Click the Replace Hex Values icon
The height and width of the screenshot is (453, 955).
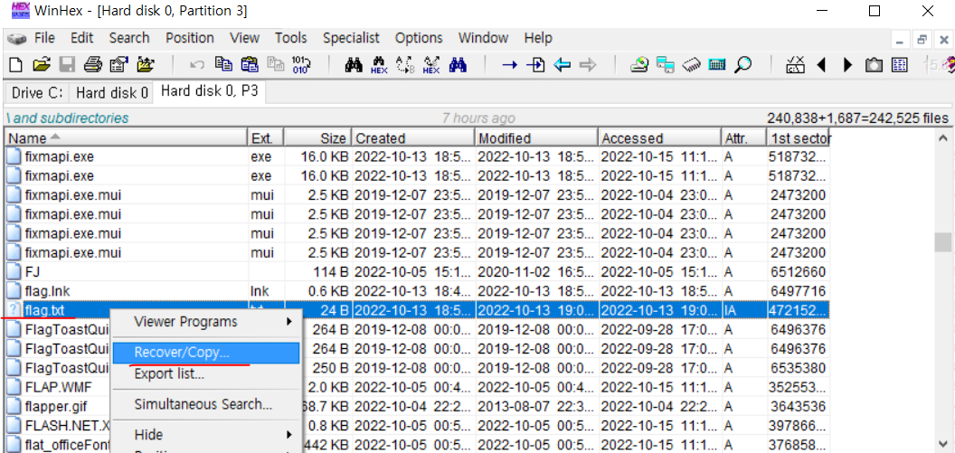(x=431, y=64)
